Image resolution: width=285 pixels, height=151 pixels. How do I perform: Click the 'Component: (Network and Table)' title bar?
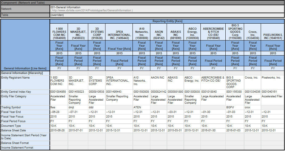[x=143, y=3]
